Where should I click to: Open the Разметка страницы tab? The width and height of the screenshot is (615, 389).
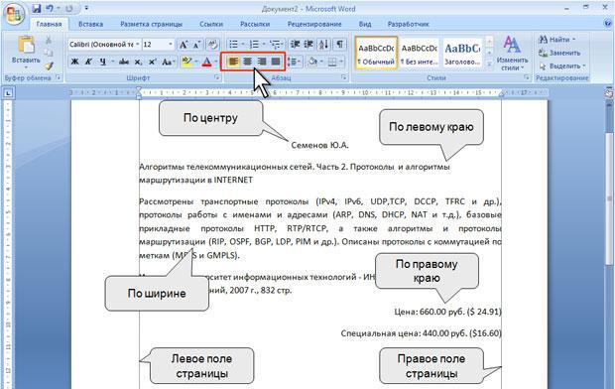pos(152,24)
